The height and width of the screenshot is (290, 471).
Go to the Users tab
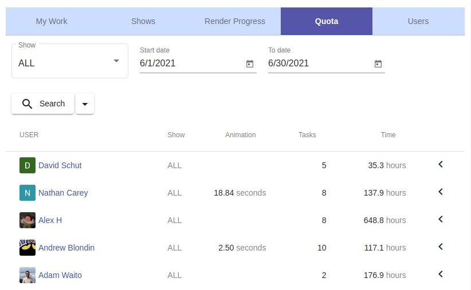(x=418, y=21)
